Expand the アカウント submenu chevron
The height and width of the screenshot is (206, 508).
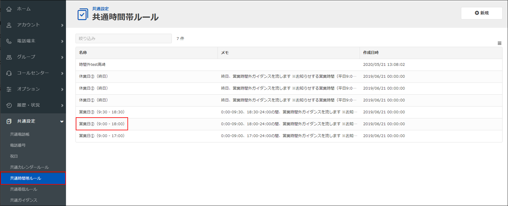62,25
